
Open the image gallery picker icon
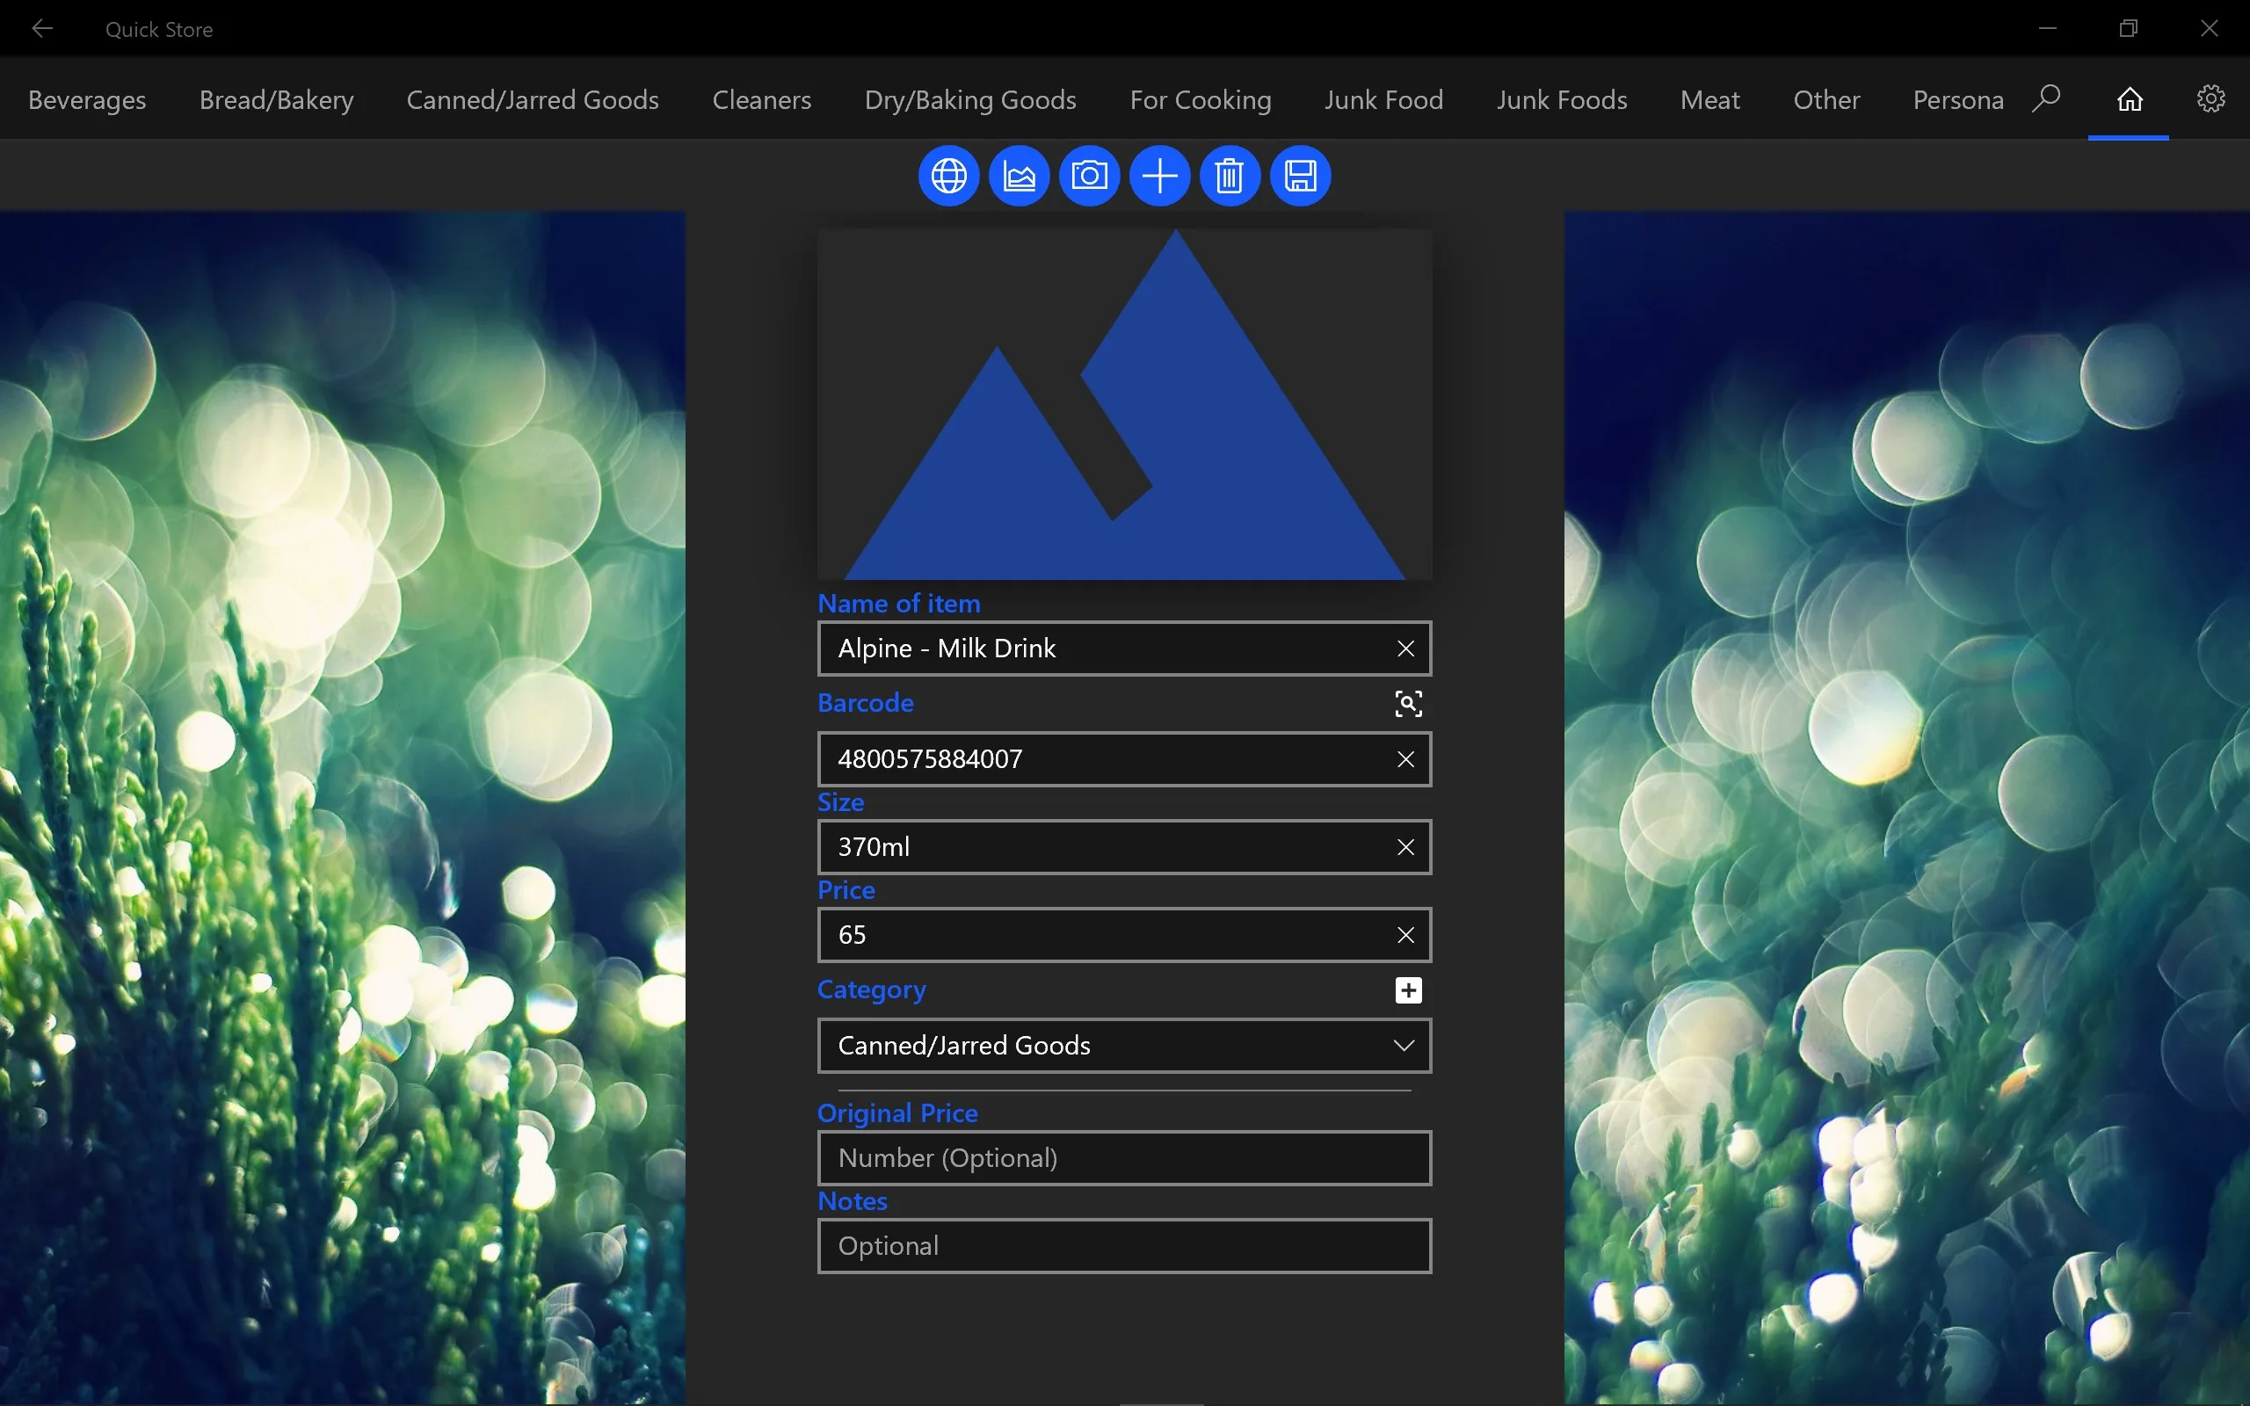coord(1019,175)
